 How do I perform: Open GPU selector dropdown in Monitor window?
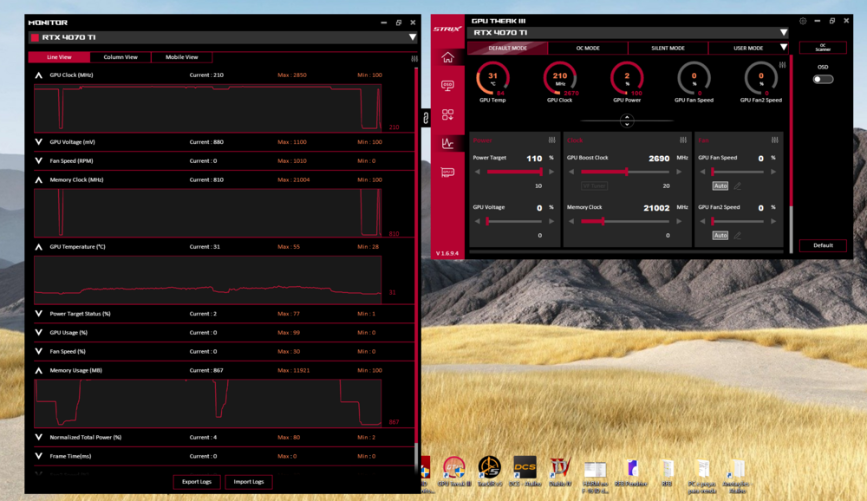(413, 37)
